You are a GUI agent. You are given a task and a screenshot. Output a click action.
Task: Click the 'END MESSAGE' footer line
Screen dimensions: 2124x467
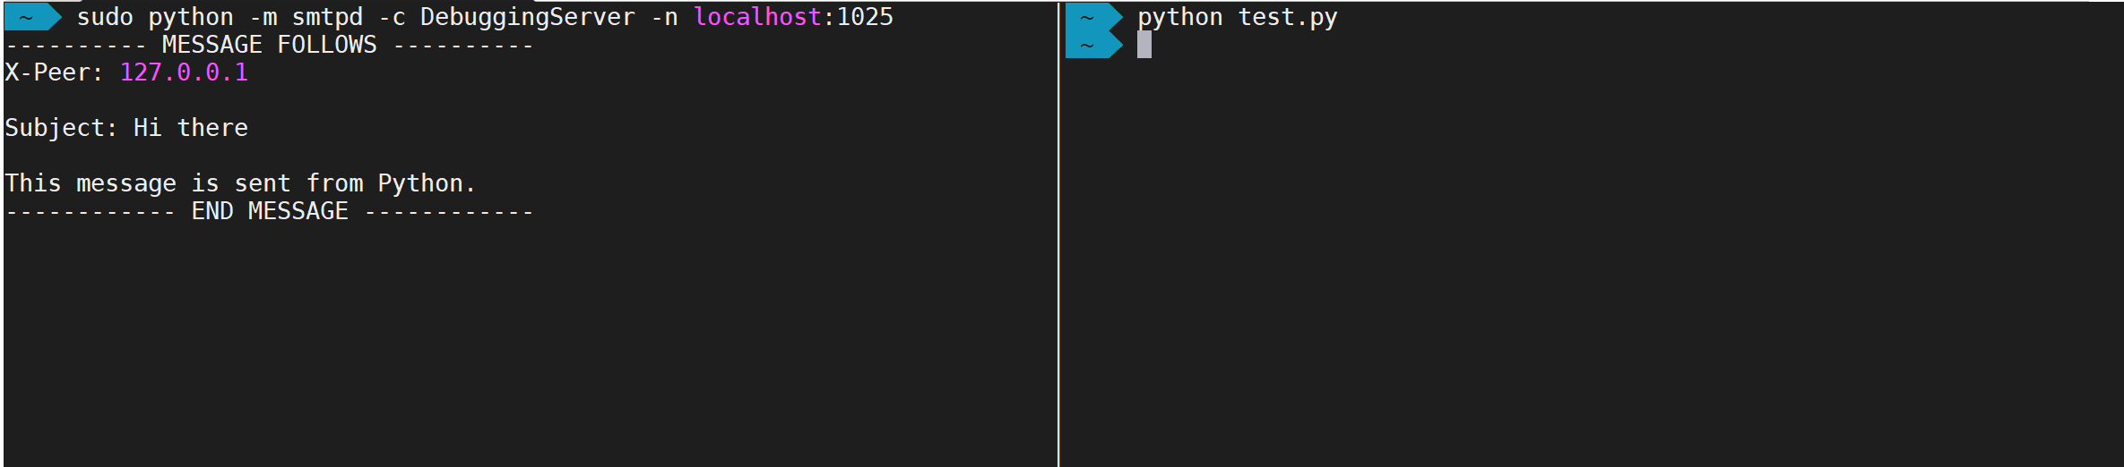pos(270,211)
